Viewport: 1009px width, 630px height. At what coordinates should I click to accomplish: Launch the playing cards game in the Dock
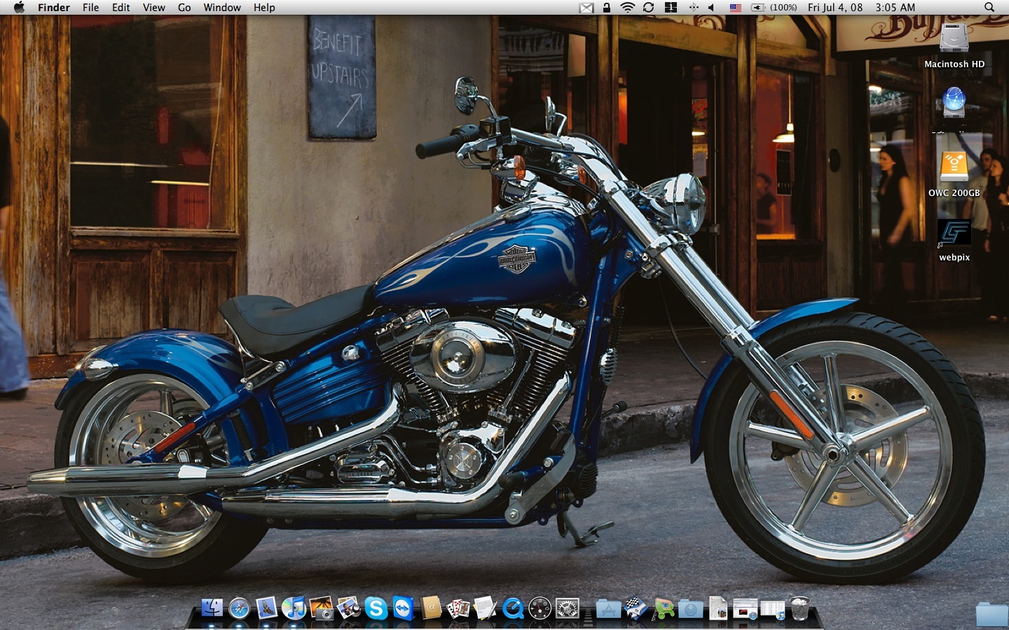458,608
